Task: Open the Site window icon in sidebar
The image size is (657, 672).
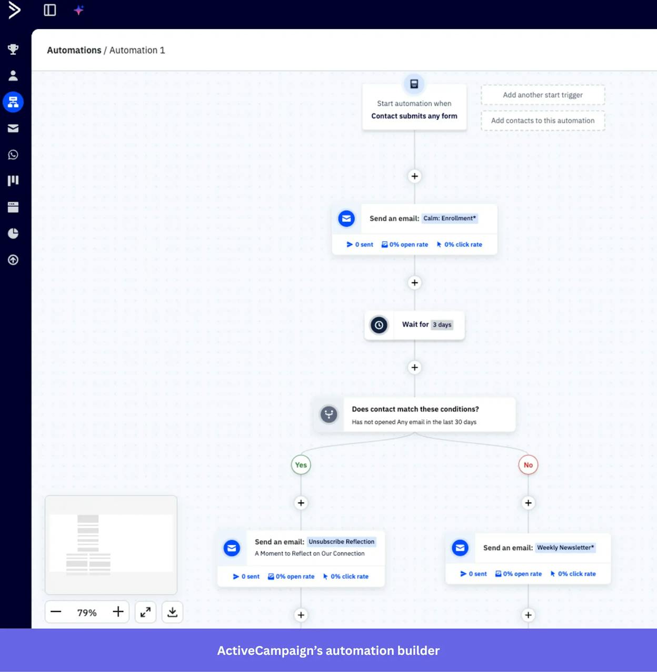Action: coord(13,207)
